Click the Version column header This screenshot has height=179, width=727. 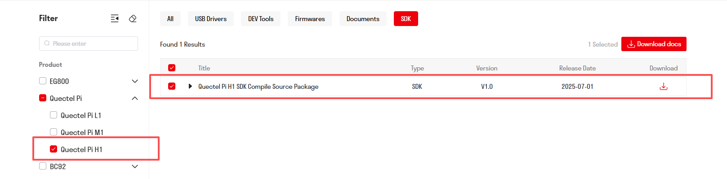487,68
